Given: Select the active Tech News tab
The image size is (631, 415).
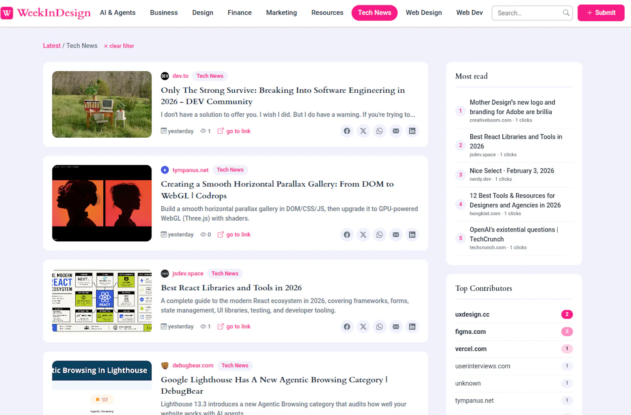Looking at the screenshot, I should (x=375, y=13).
